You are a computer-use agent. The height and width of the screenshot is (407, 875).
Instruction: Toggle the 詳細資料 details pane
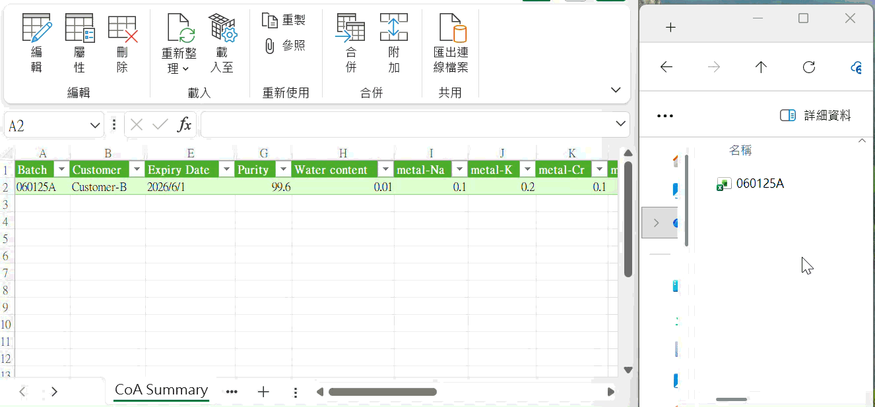[815, 115]
